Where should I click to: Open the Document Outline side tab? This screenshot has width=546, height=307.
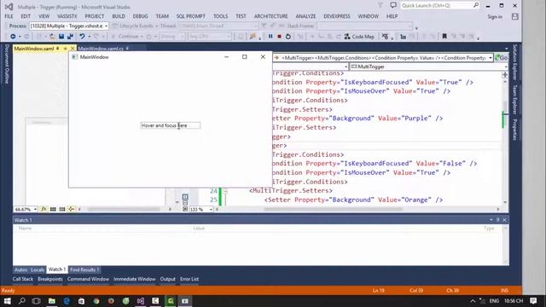7,64
